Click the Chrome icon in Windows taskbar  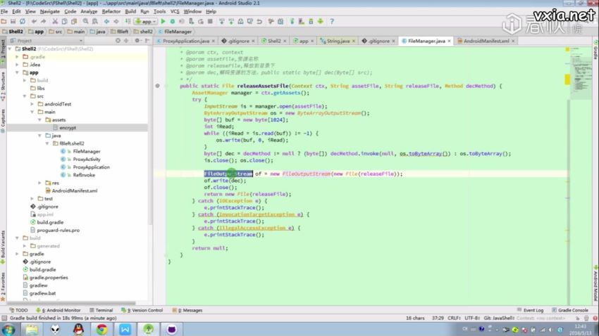click(101, 328)
